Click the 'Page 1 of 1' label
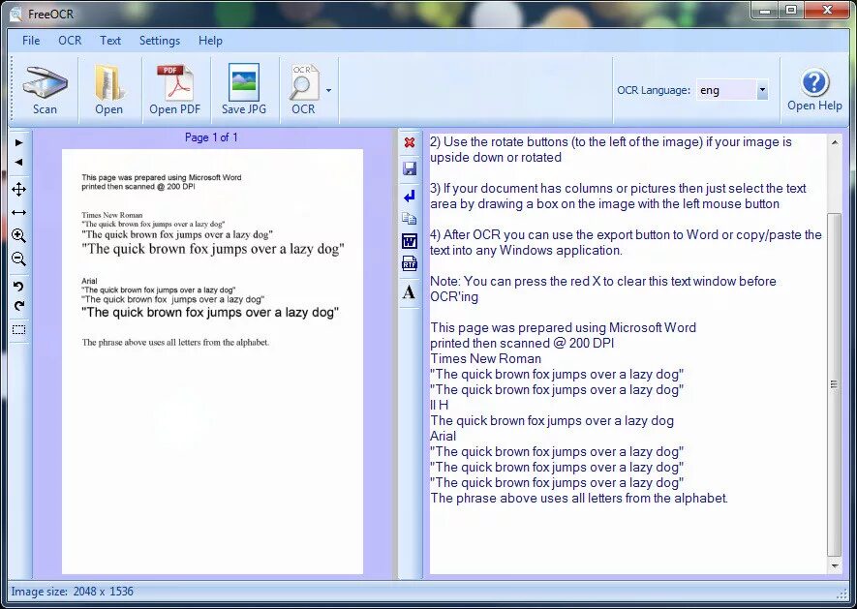 [x=211, y=137]
